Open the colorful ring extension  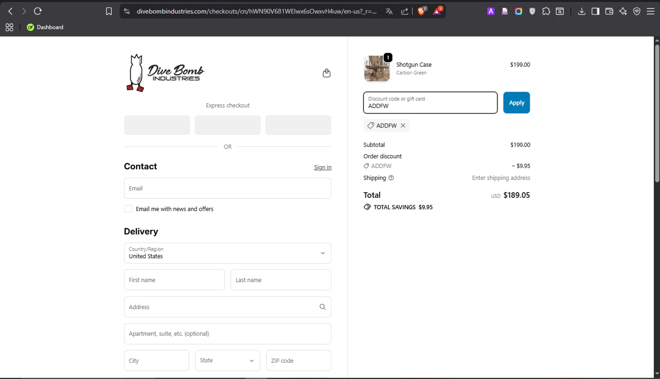coord(519,11)
